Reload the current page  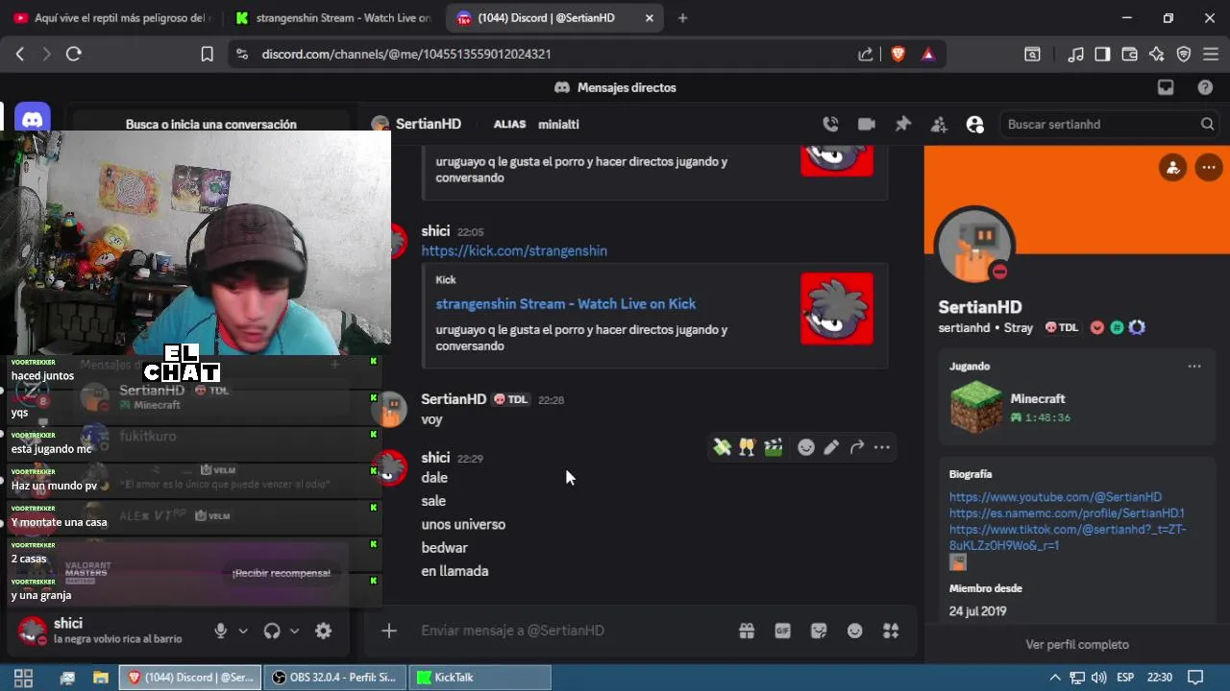(73, 54)
